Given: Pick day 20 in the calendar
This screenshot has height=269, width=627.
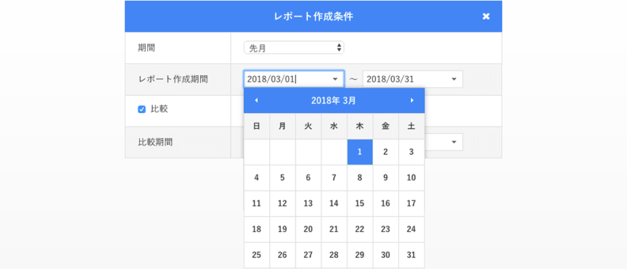Looking at the screenshot, I should coord(308,229).
